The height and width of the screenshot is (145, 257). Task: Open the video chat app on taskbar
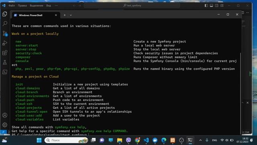coord(102,140)
